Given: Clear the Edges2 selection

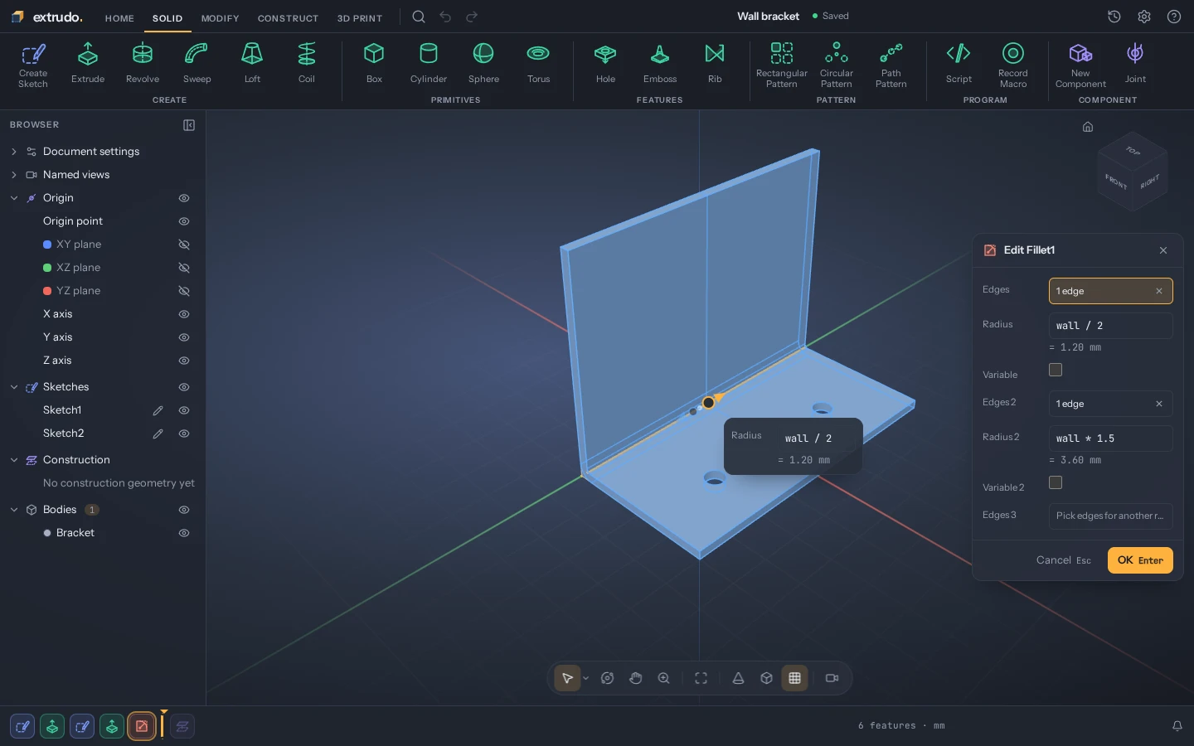Looking at the screenshot, I should tap(1159, 404).
